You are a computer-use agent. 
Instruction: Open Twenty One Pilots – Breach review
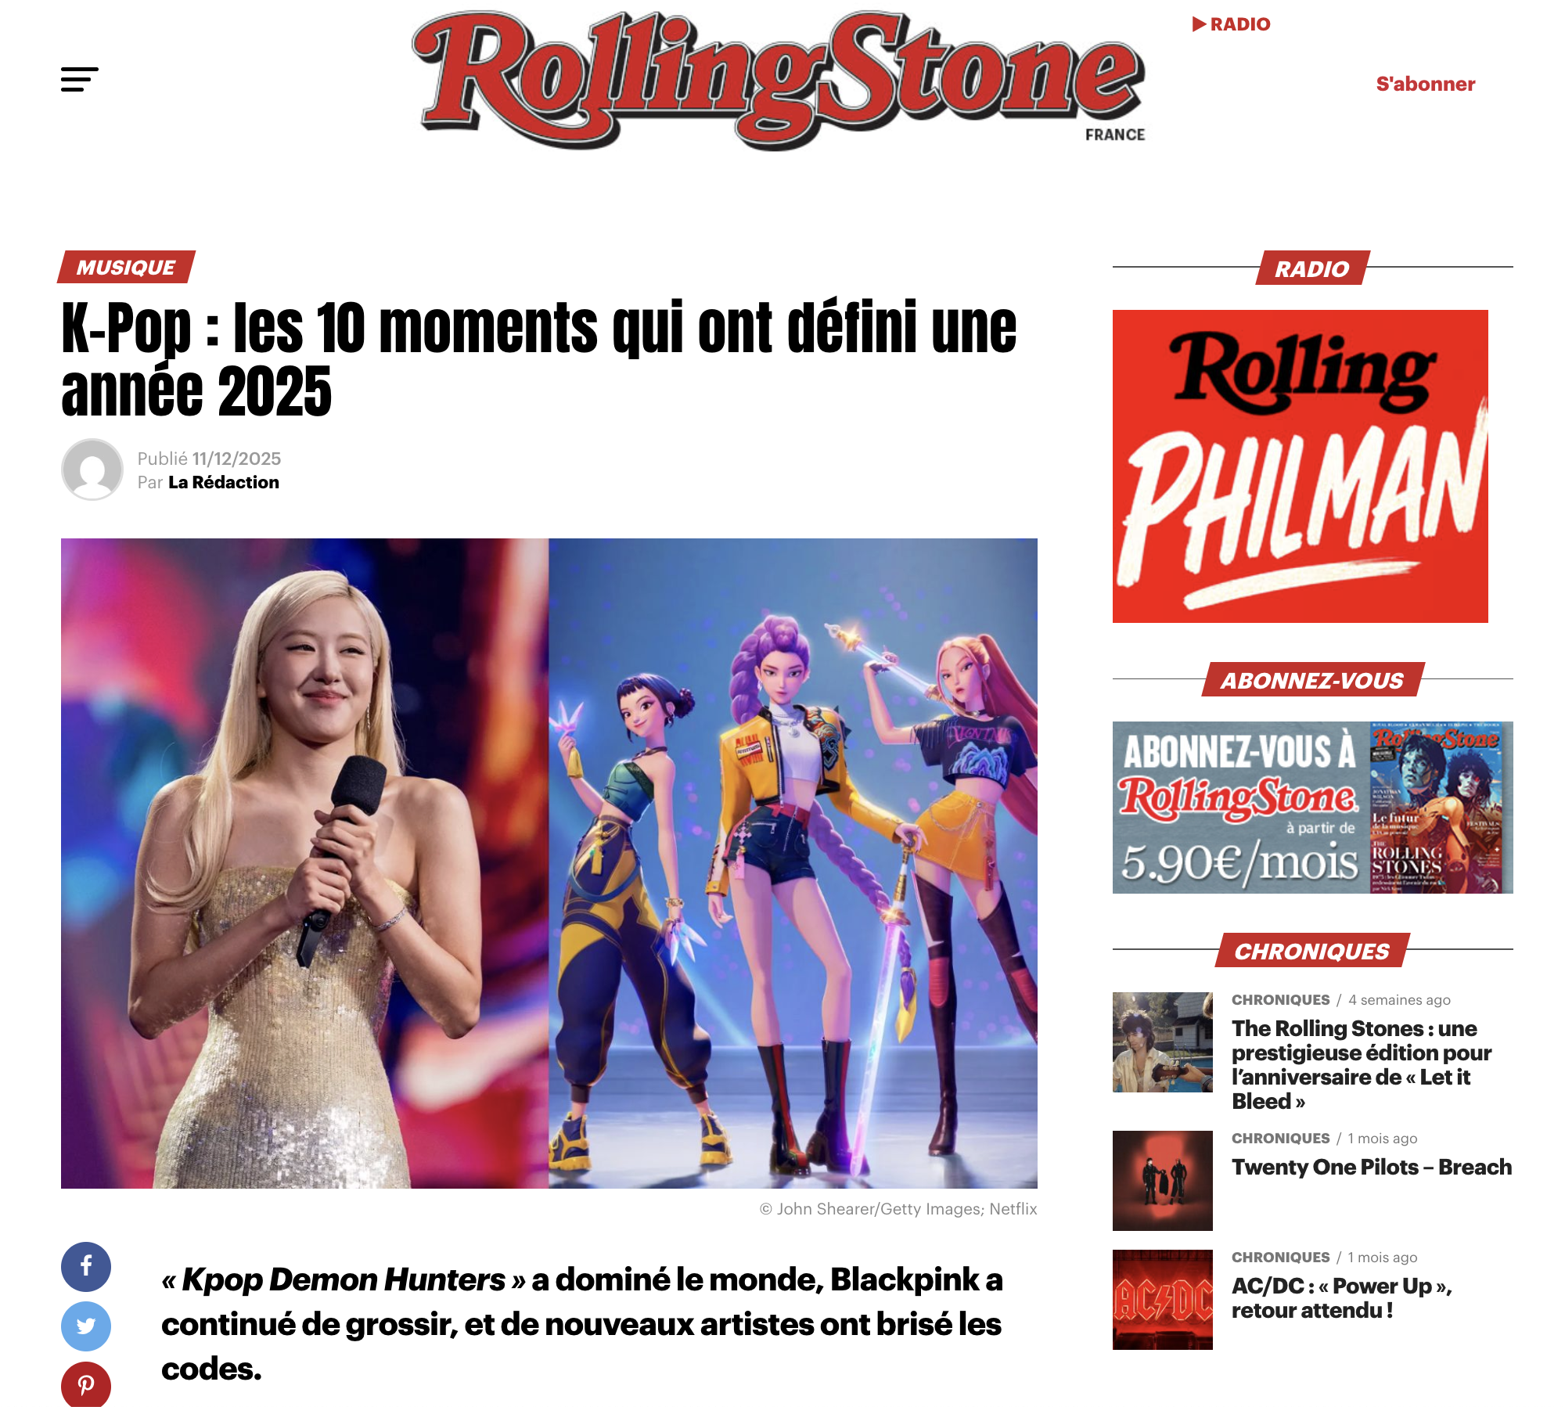click(x=1372, y=1167)
